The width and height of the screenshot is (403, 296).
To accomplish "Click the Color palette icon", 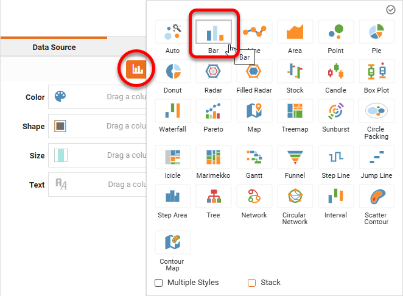I will tap(60, 97).
